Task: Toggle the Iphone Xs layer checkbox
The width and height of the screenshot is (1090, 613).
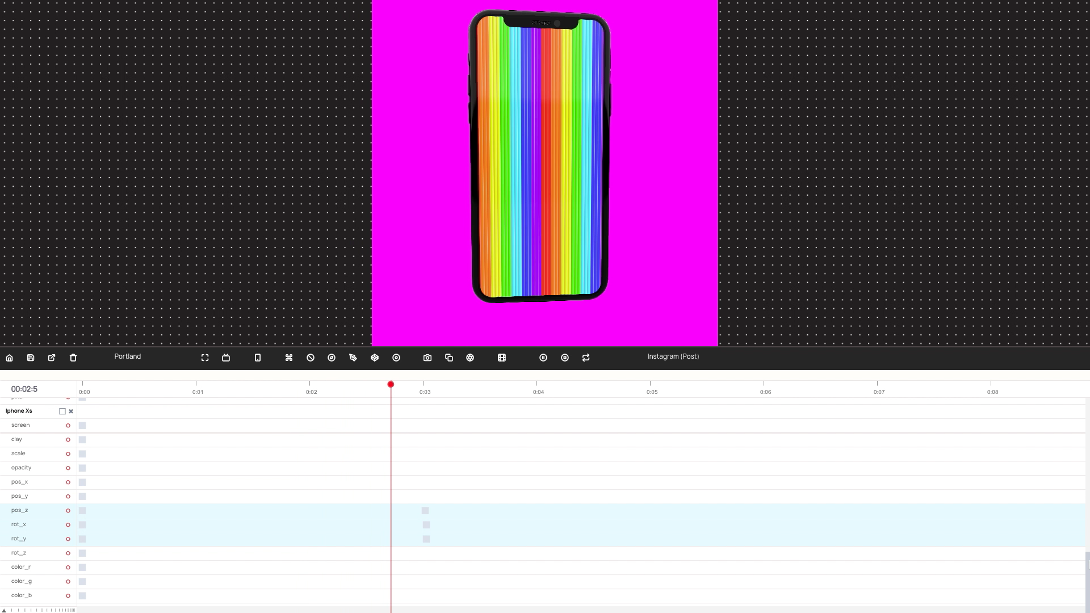Action: (x=62, y=412)
